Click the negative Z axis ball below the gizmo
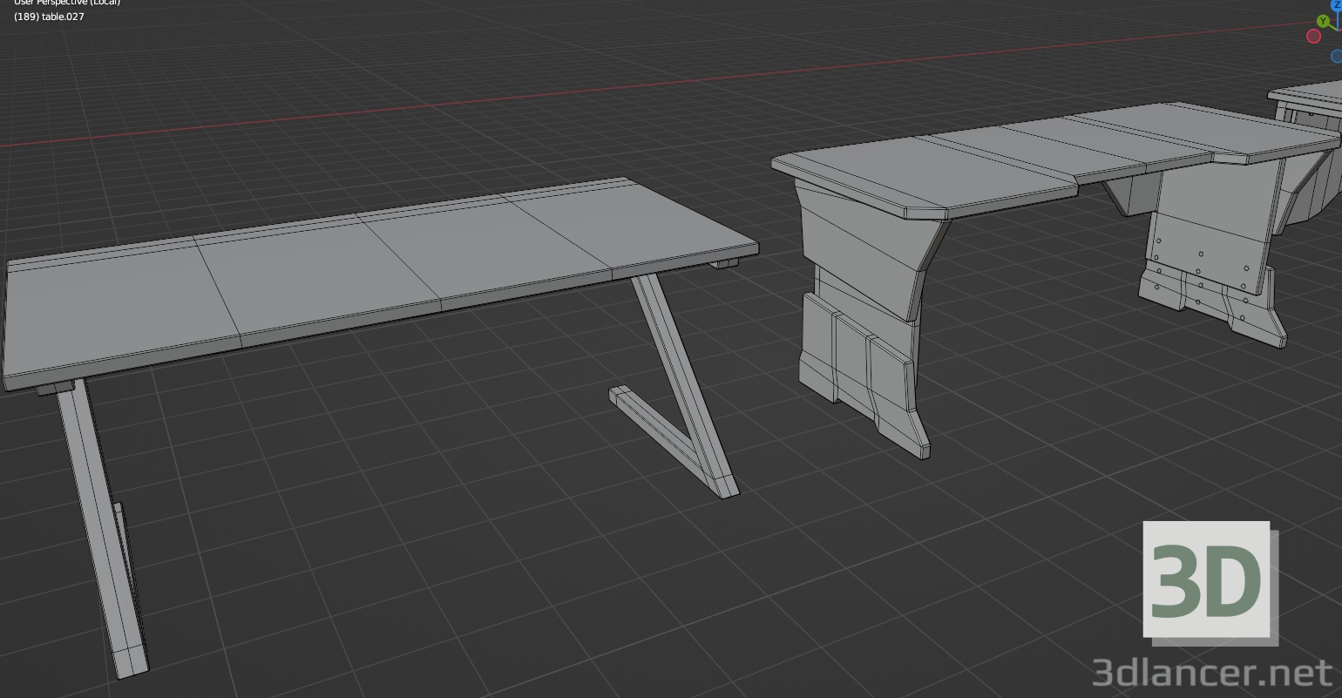1342x698 pixels. (x=1337, y=57)
